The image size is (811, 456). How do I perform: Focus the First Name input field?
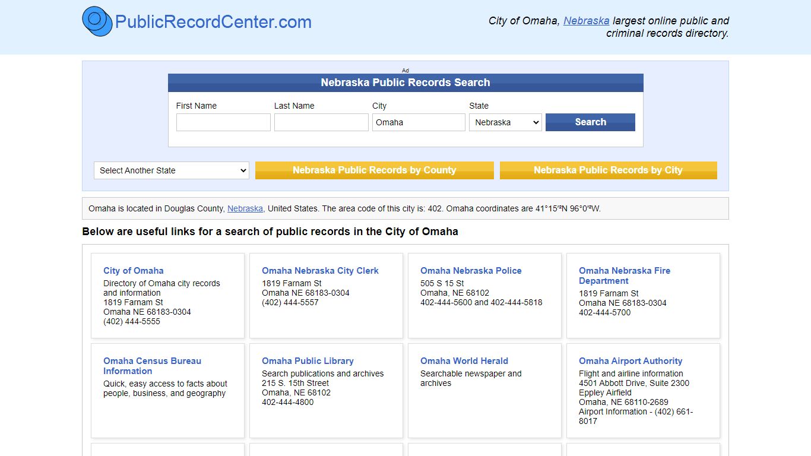click(223, 122)
